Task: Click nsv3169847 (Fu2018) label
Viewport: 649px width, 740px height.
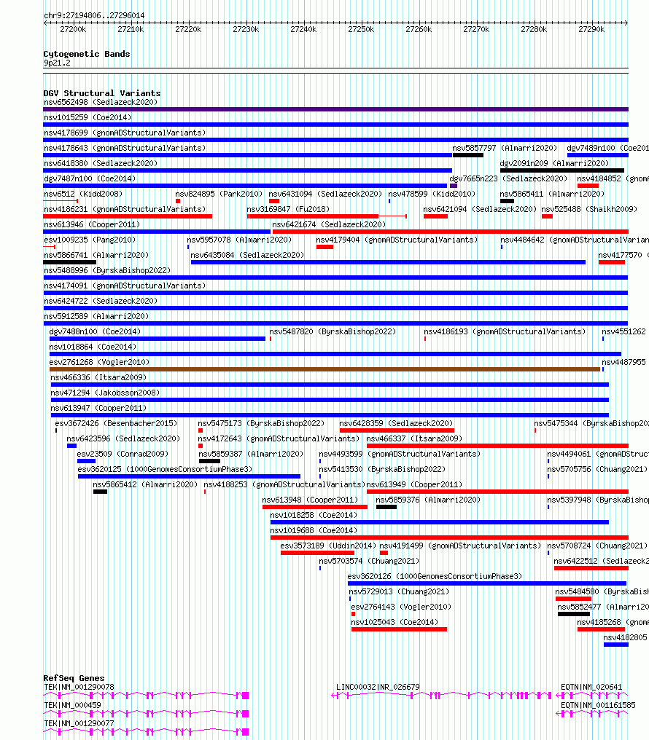Action: [x=288, y=209]
